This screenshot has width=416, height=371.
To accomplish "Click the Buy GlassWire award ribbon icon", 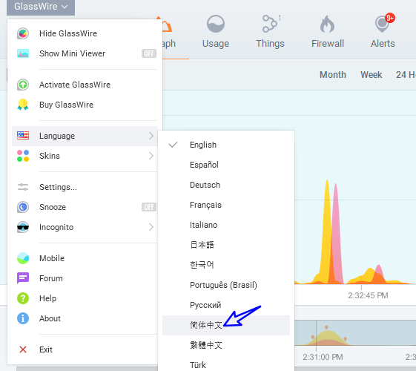I will (x=23, y=105).
